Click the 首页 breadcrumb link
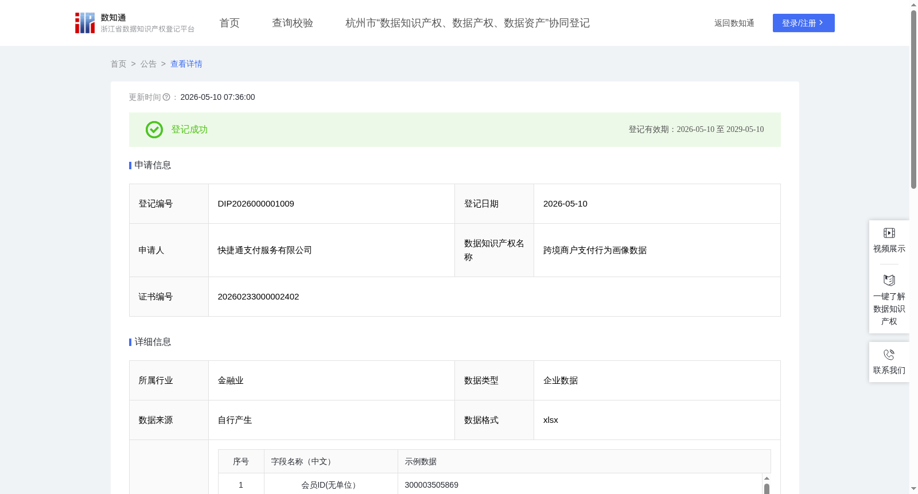 point(119,64)
